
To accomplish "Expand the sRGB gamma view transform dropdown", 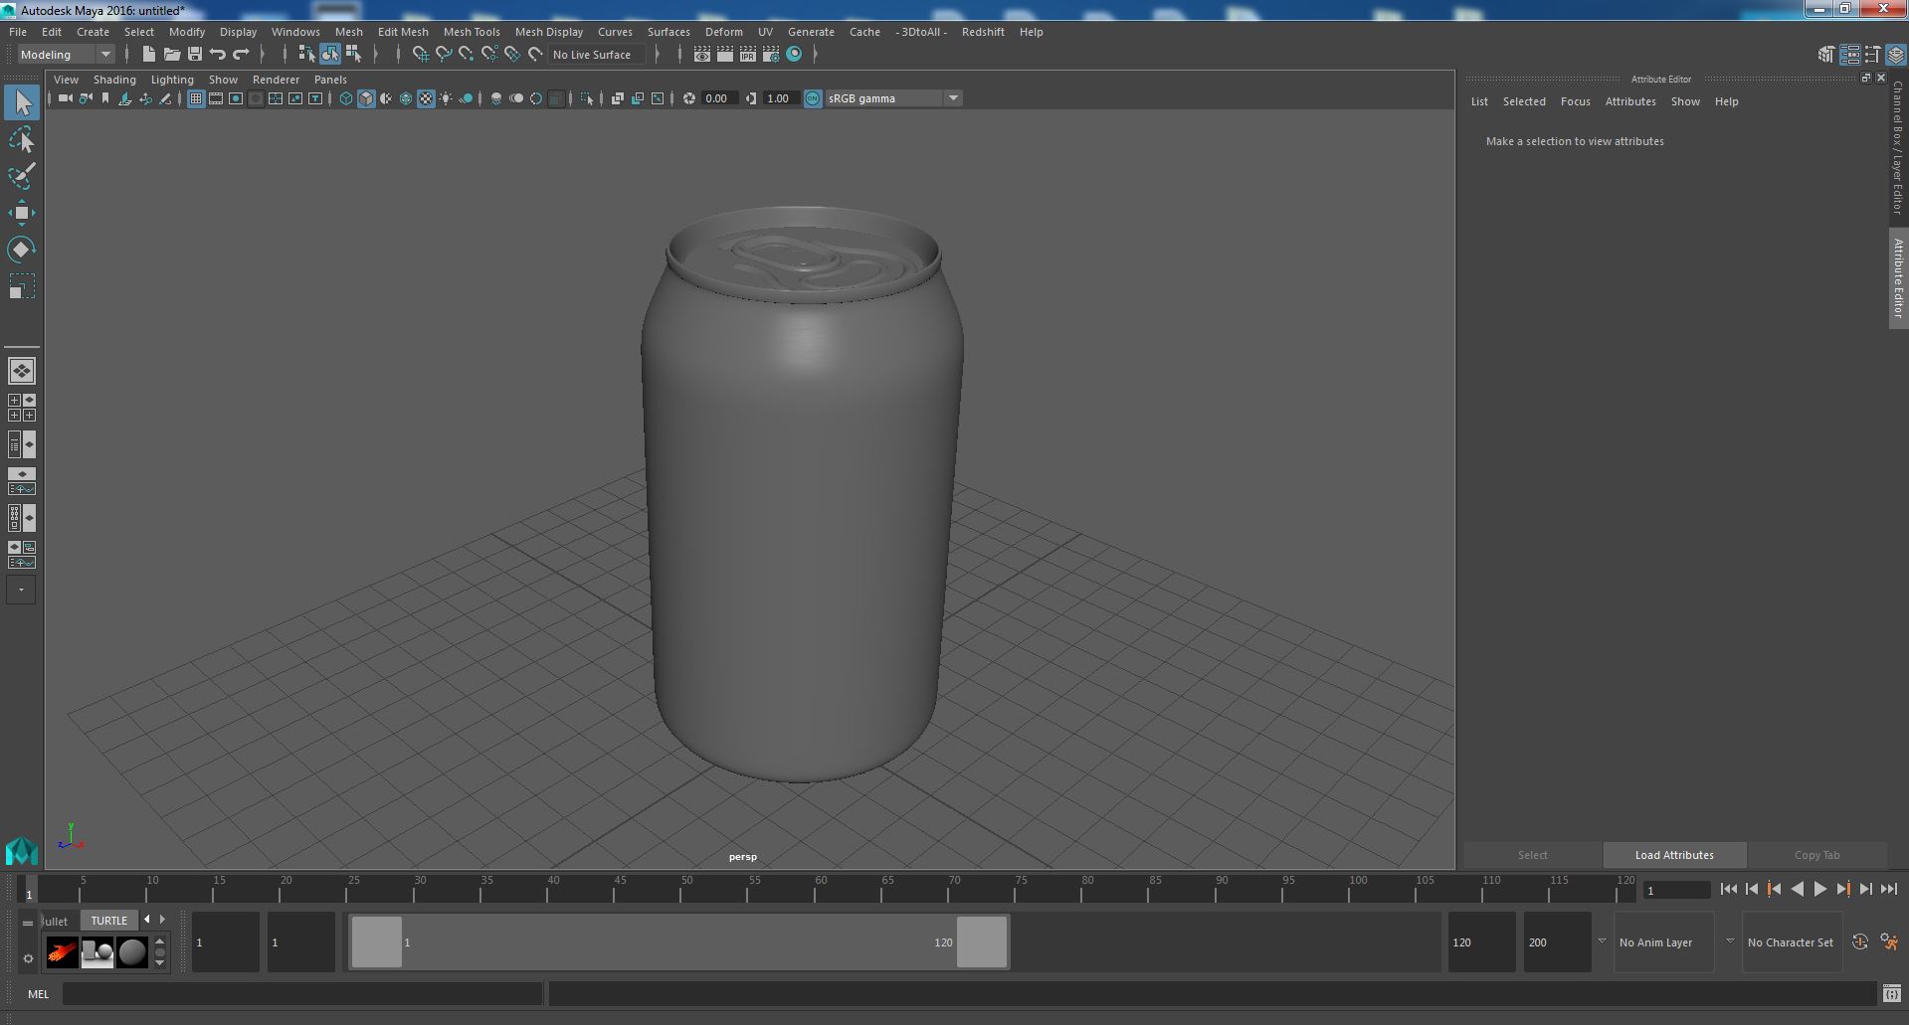I will pyautogui.click(x=893, y=98).
